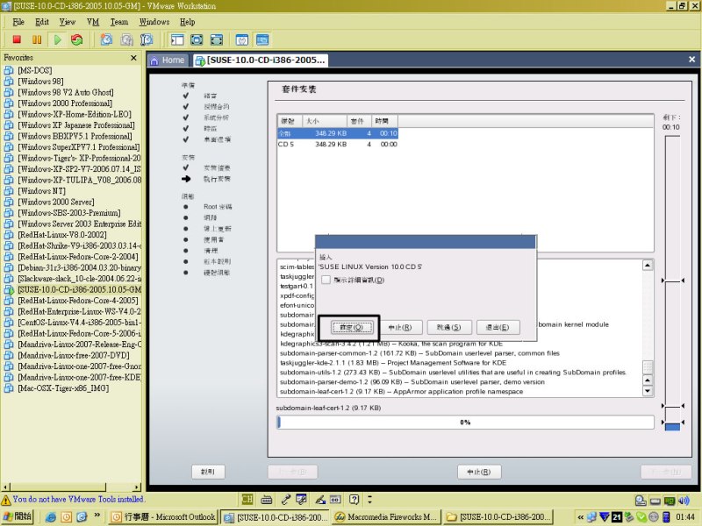
Task: Click the language bar help question icon
Action: 355,499
